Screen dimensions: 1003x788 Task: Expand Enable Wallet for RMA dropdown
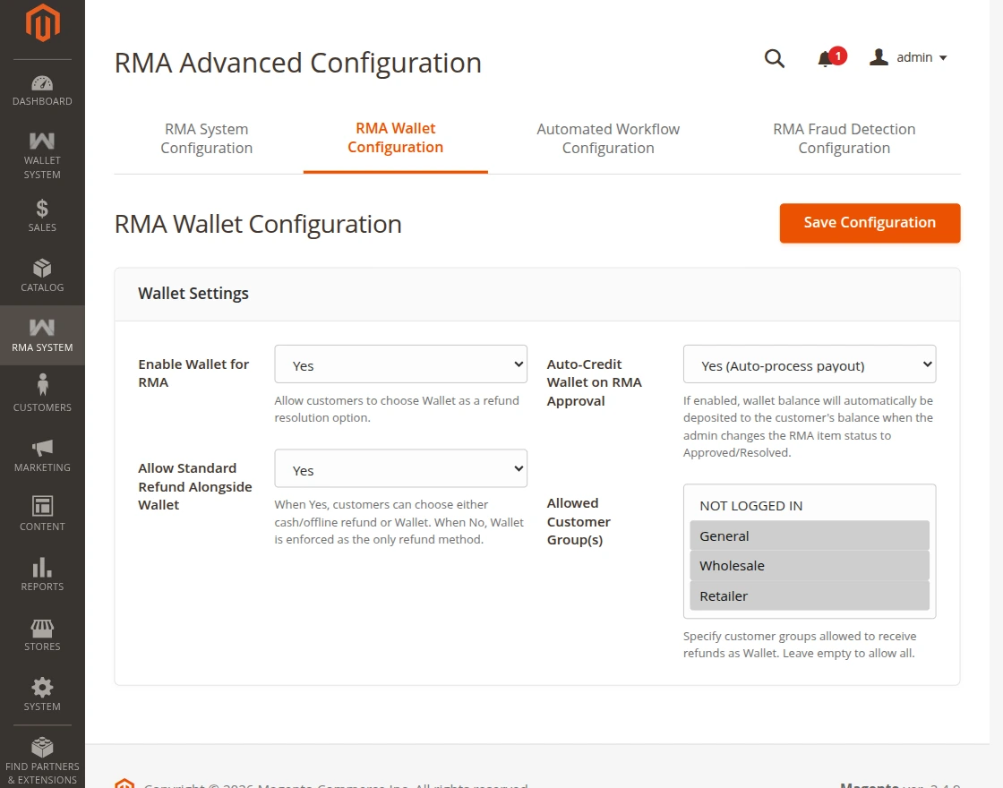[x=400, y=364]
